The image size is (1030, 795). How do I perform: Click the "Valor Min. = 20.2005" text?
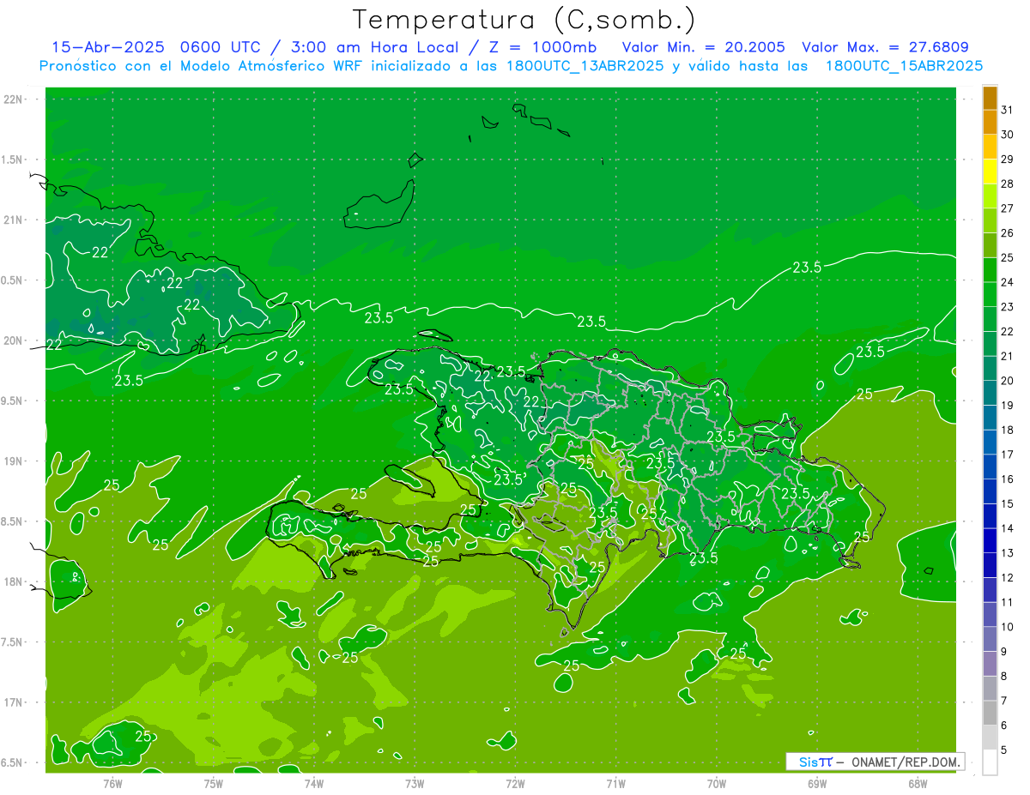[x=703, y=47]
